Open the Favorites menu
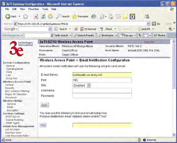This screenshot has width=177, height=143. pyautogui.click(x=34, y=9)
